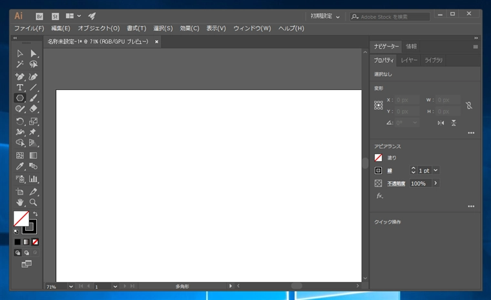Screen dimensions: 491x300
Task: Open the zoom level 71% dropdown
Action: [71, 286]
